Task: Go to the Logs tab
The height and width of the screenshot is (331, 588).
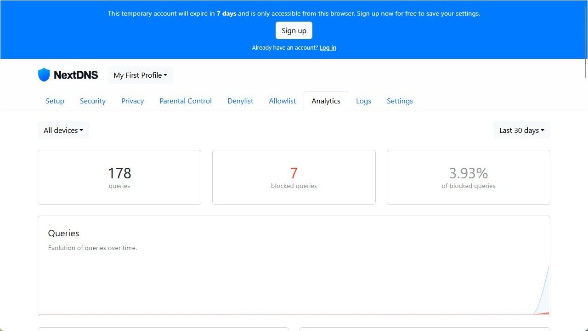Action: click(x=363, y=101)
